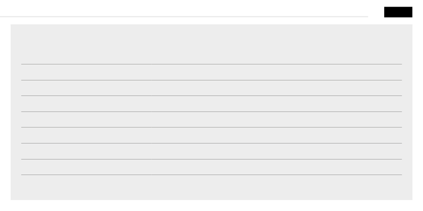Select the seventh empty row in the panel
Image resolution: width=423 pixels, height=211 pixels.
[x=211, y=167]
